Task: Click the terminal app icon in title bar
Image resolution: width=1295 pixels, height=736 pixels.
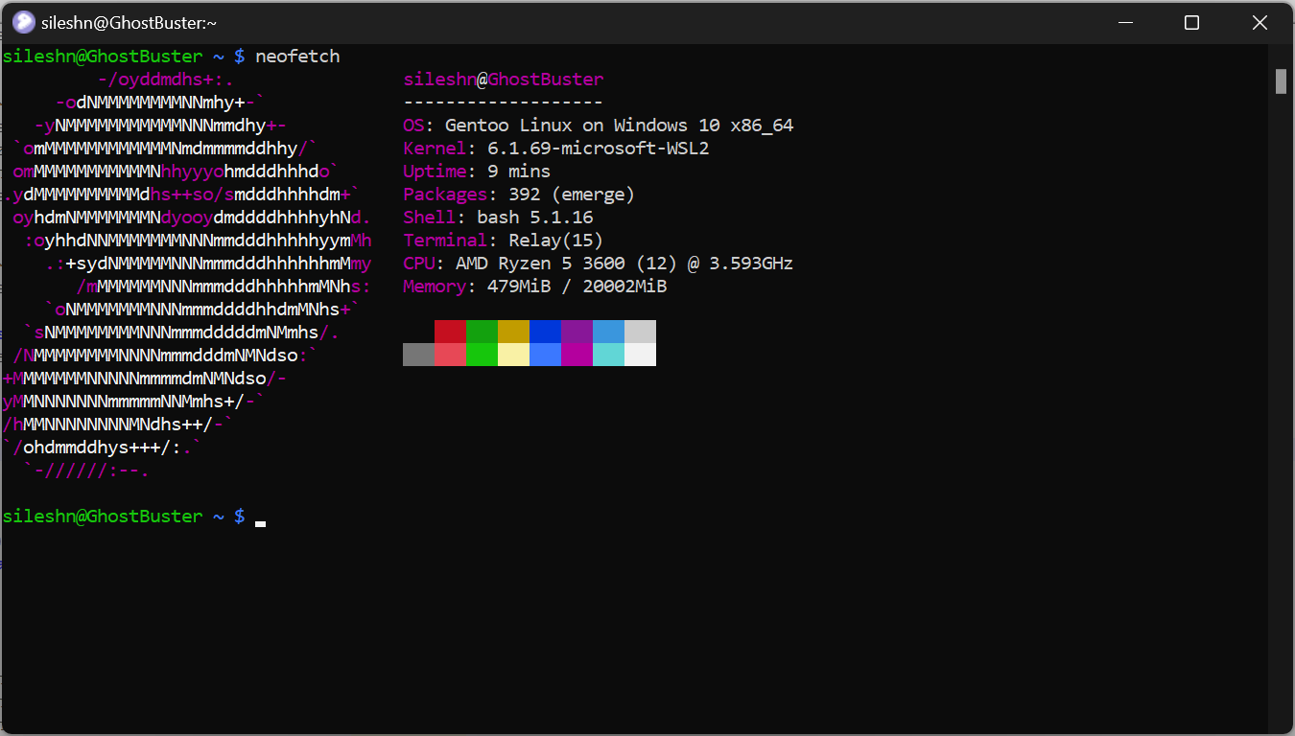Action: pyautogui.click(x=23, y=22)
